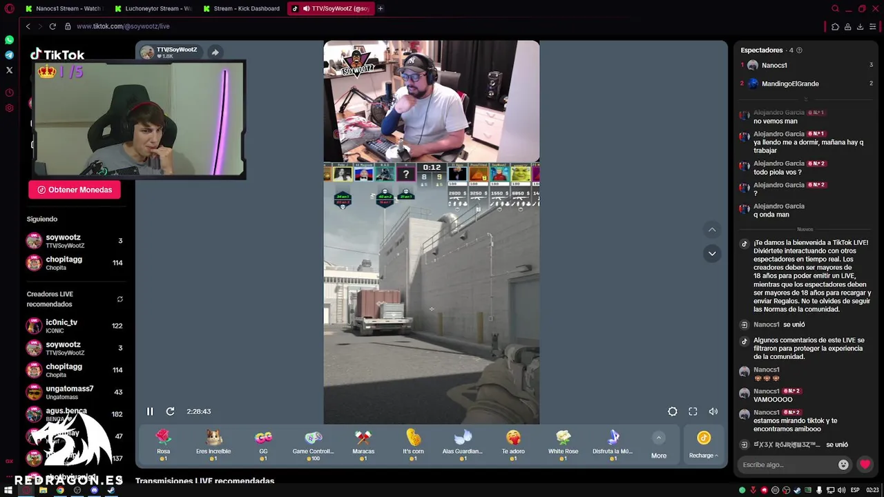Viewport: 884px width, 497px height.
Task: Open Chrome from taskbar
Action: click(60, 490)
